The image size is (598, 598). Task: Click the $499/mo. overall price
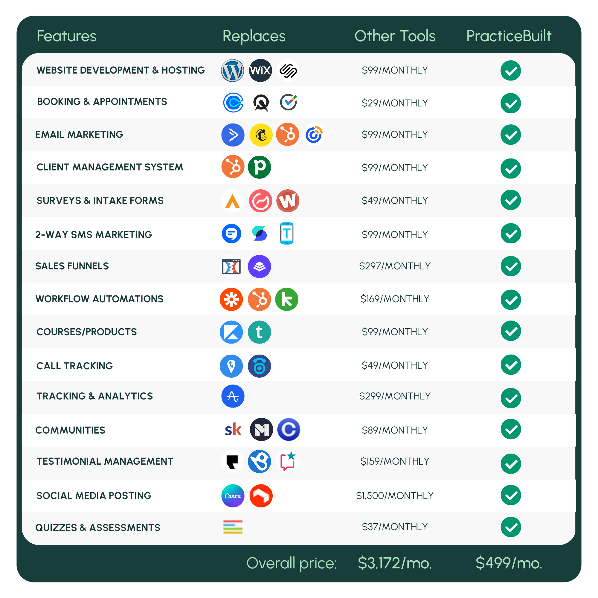(x=509, y=563)
